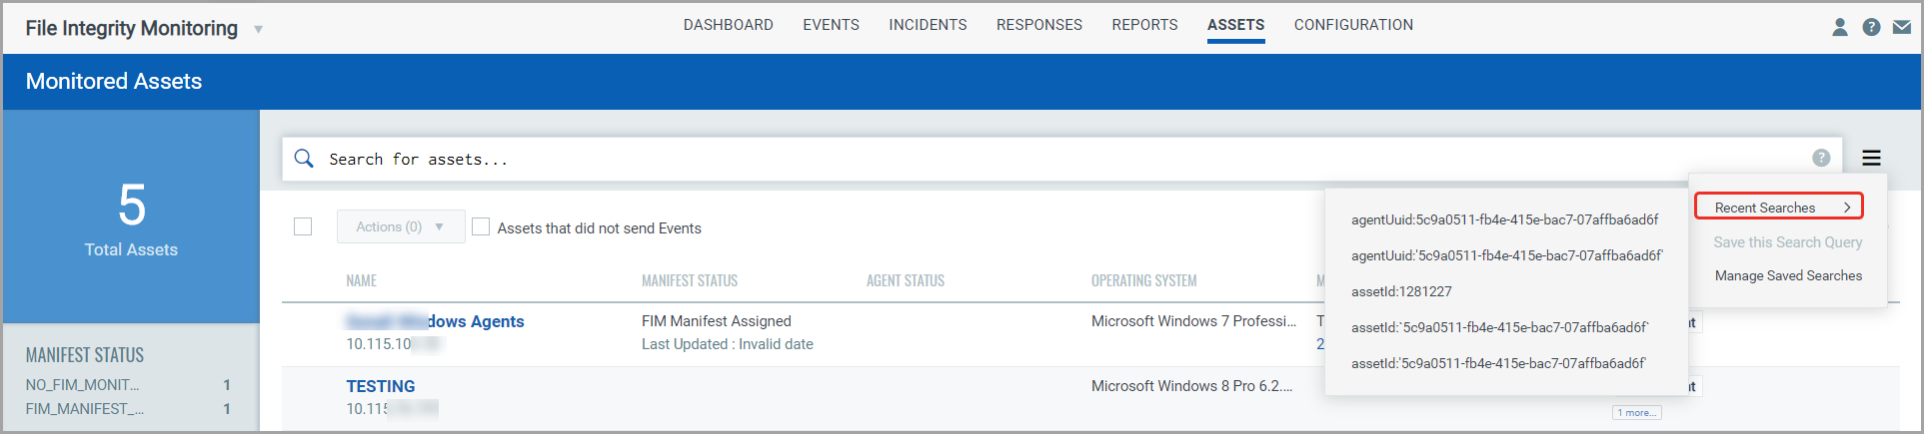Click 'Microsoft Windows 7 Professi...' cell

pos(1193,321)
